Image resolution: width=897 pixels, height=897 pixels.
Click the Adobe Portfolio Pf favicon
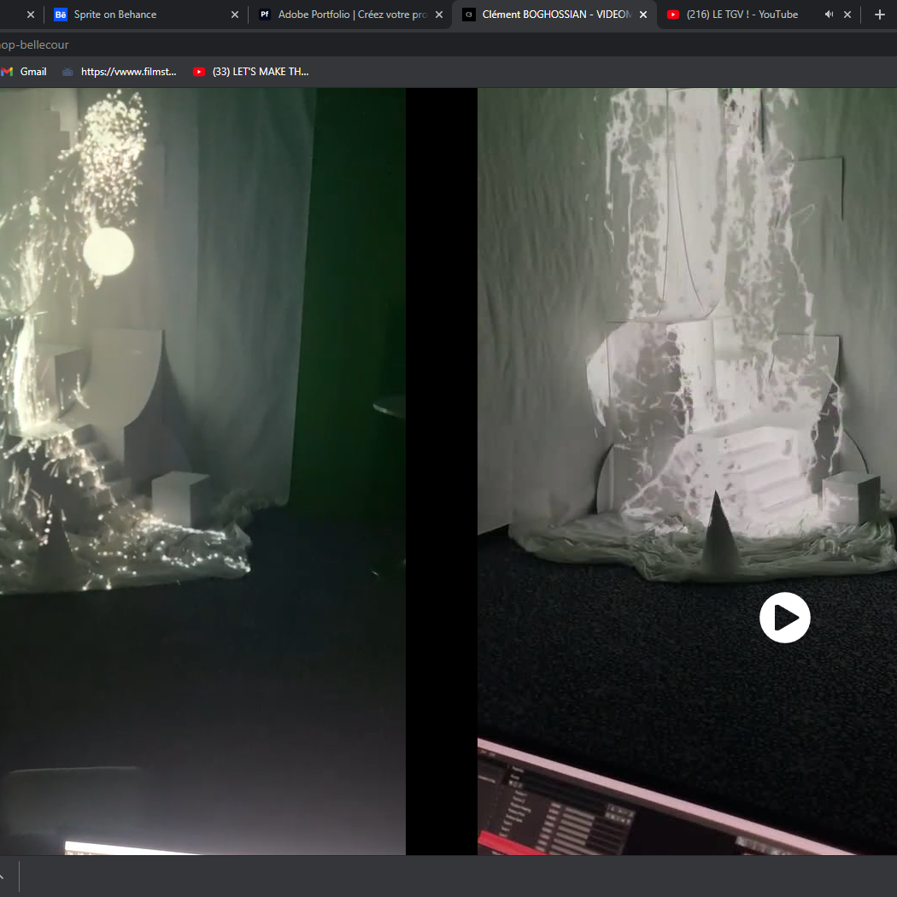click(265, 15)
